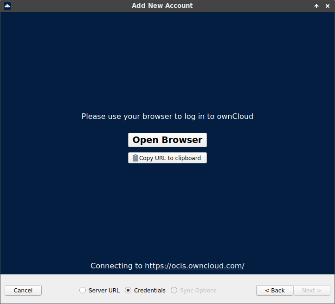
Task: Click the keep-above arrow icon in title bar
Action: [x=316, y=6]
